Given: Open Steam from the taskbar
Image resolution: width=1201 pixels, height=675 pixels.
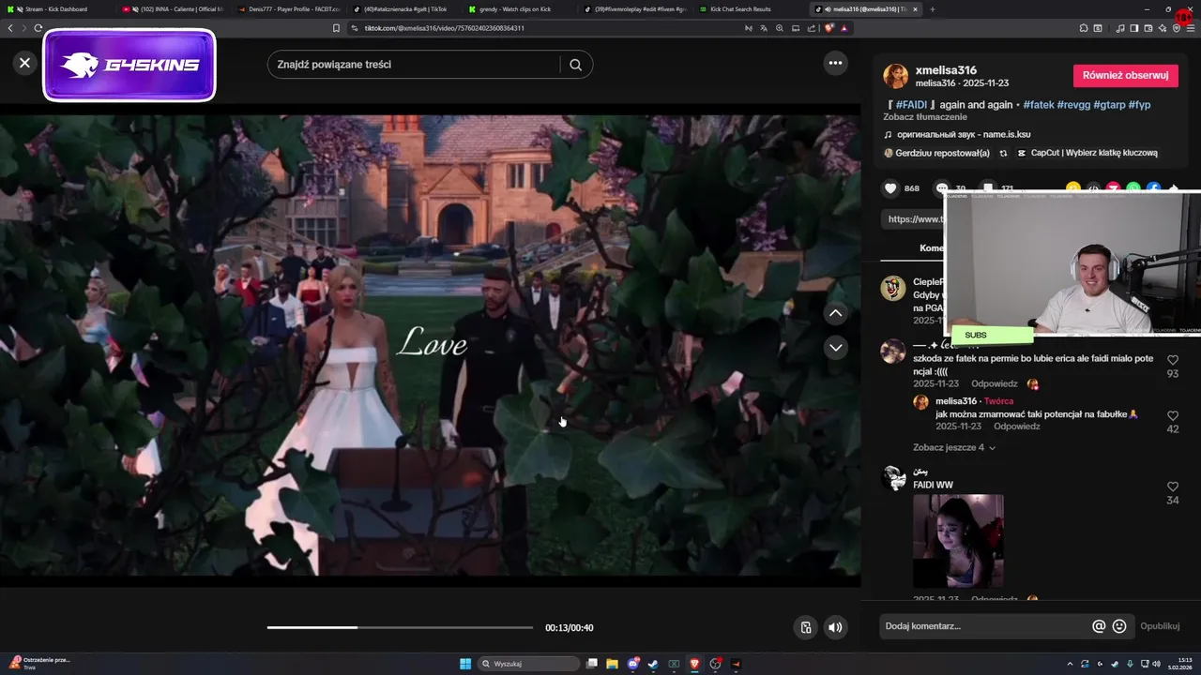Looking at the screenshot, I should point(653,664).
